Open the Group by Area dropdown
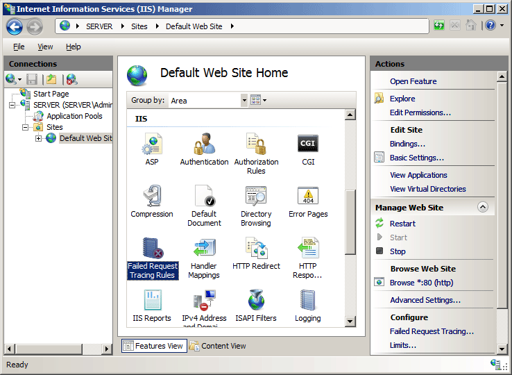 [244, 101]
